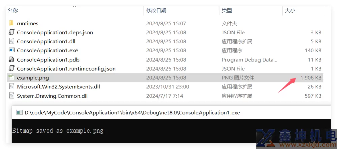Click the 2023/10/31 23:00 date cell
This screenshot has height=149, width=337.
tap(167, 87)
